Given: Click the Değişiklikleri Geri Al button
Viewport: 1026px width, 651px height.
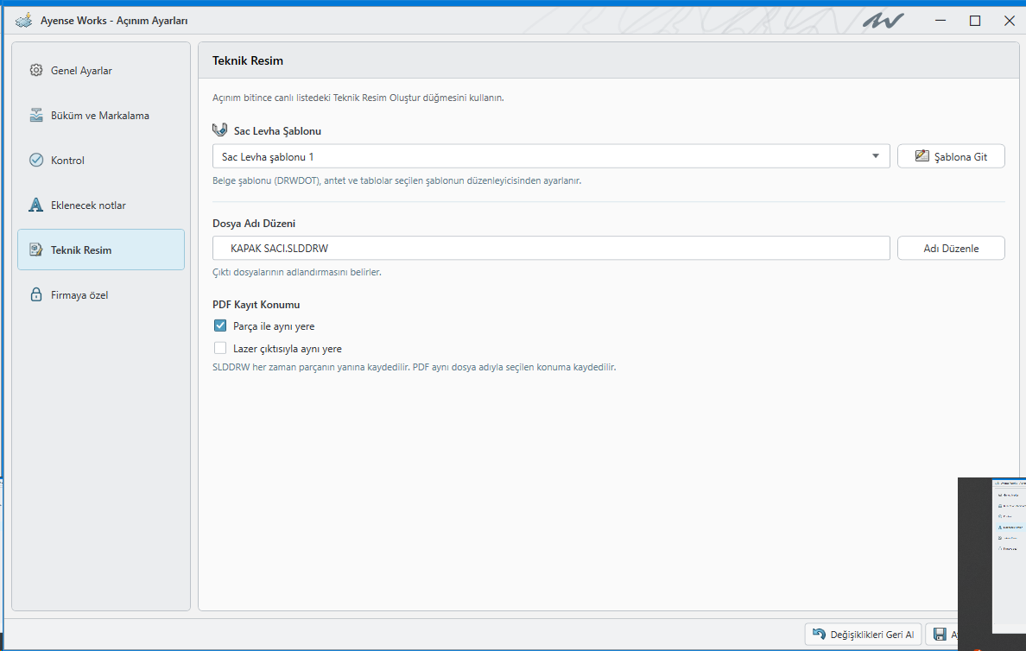Looking at the screenshot, I should click(863, 634).
